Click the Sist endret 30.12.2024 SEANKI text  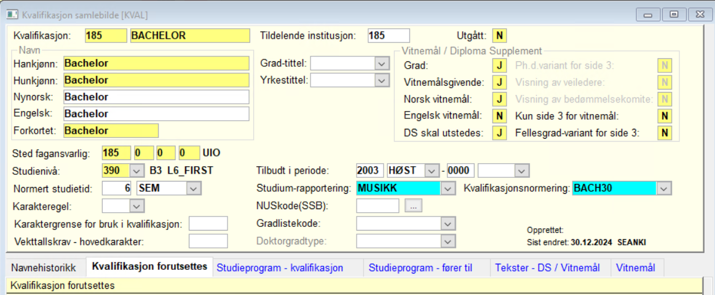click(587, 242)
